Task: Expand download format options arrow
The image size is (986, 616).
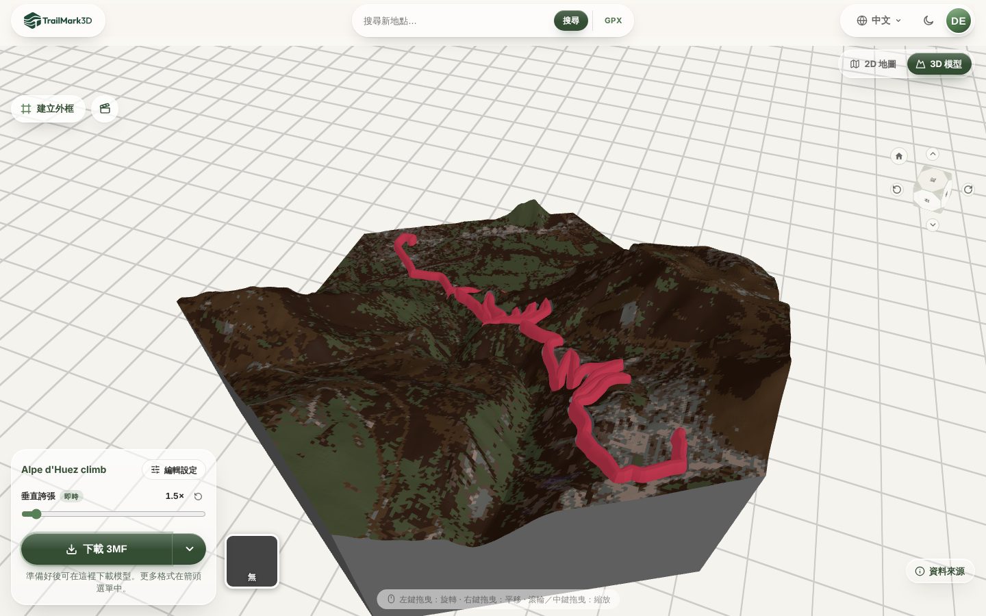Action: [x=190, y=549]
